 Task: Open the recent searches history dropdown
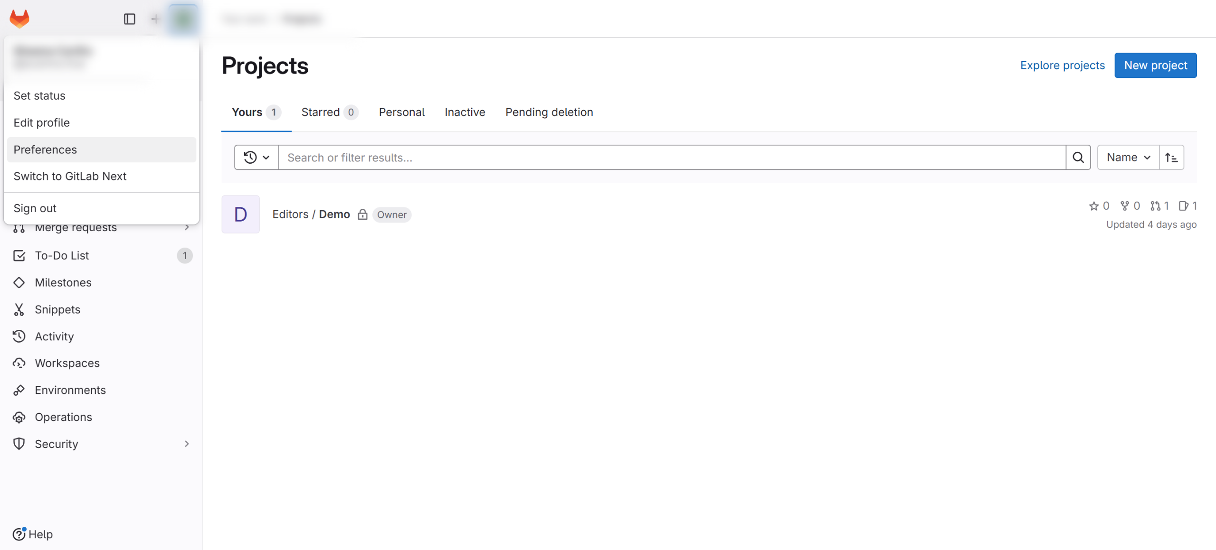[256, 158]
